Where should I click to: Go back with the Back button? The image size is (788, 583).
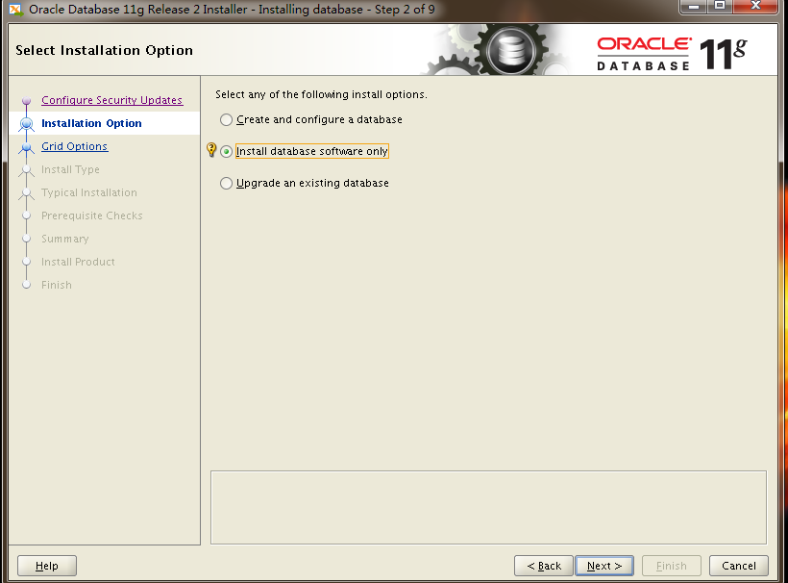(544, 566)
